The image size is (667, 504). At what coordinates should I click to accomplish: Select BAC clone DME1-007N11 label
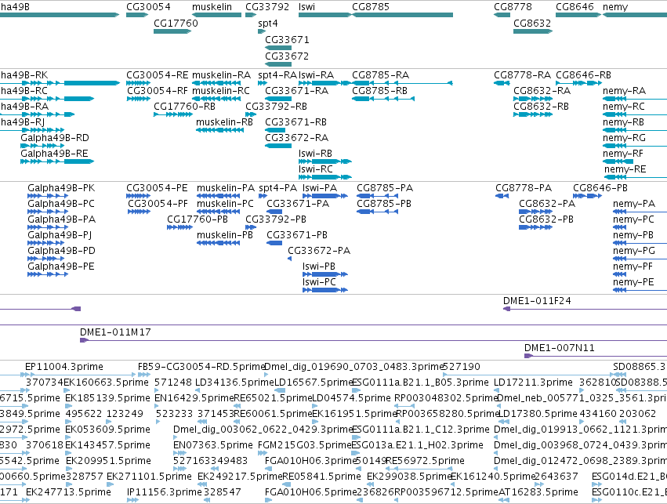[560, 348]
